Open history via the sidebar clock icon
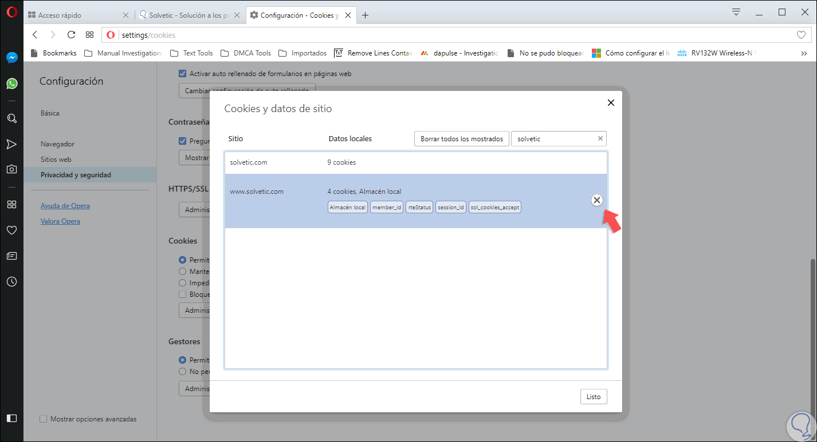817x442 pixels. 12,281
